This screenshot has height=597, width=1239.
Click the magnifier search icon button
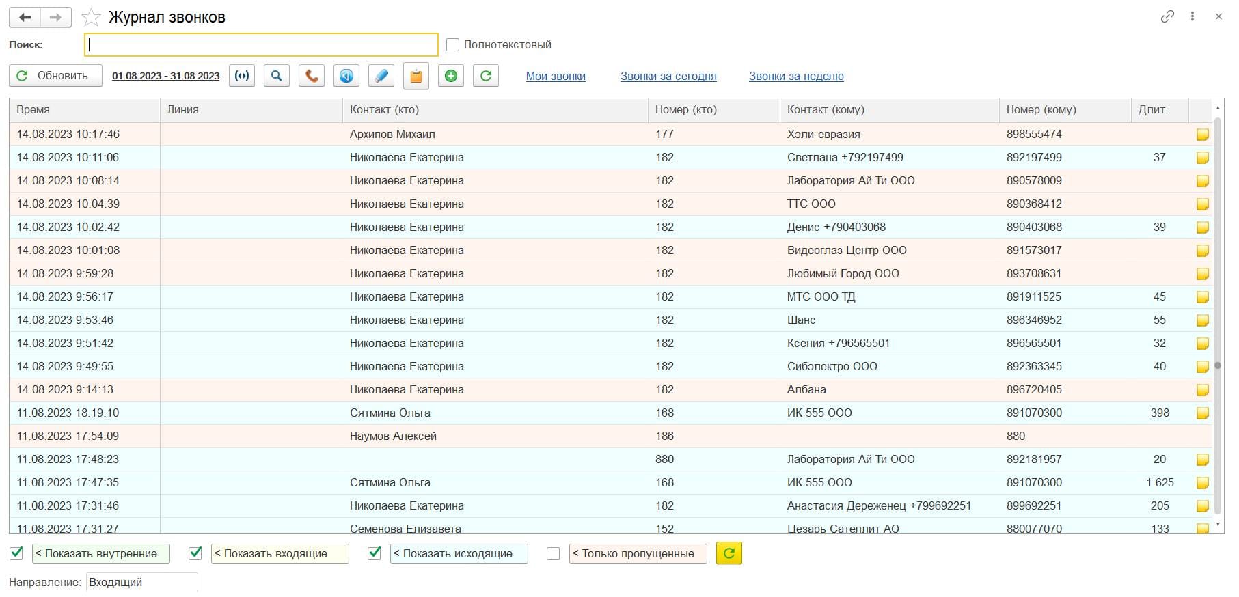(277, 76)
